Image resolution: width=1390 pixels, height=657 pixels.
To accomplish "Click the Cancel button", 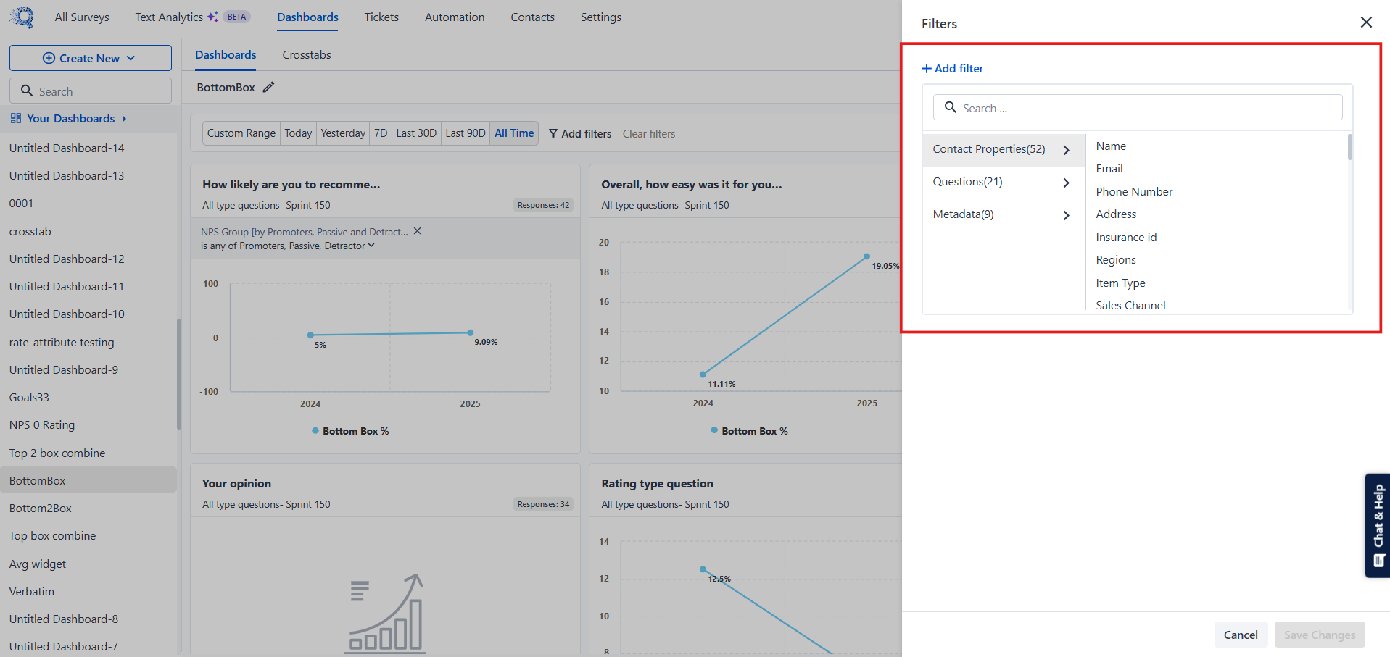I will point(1240,635).
